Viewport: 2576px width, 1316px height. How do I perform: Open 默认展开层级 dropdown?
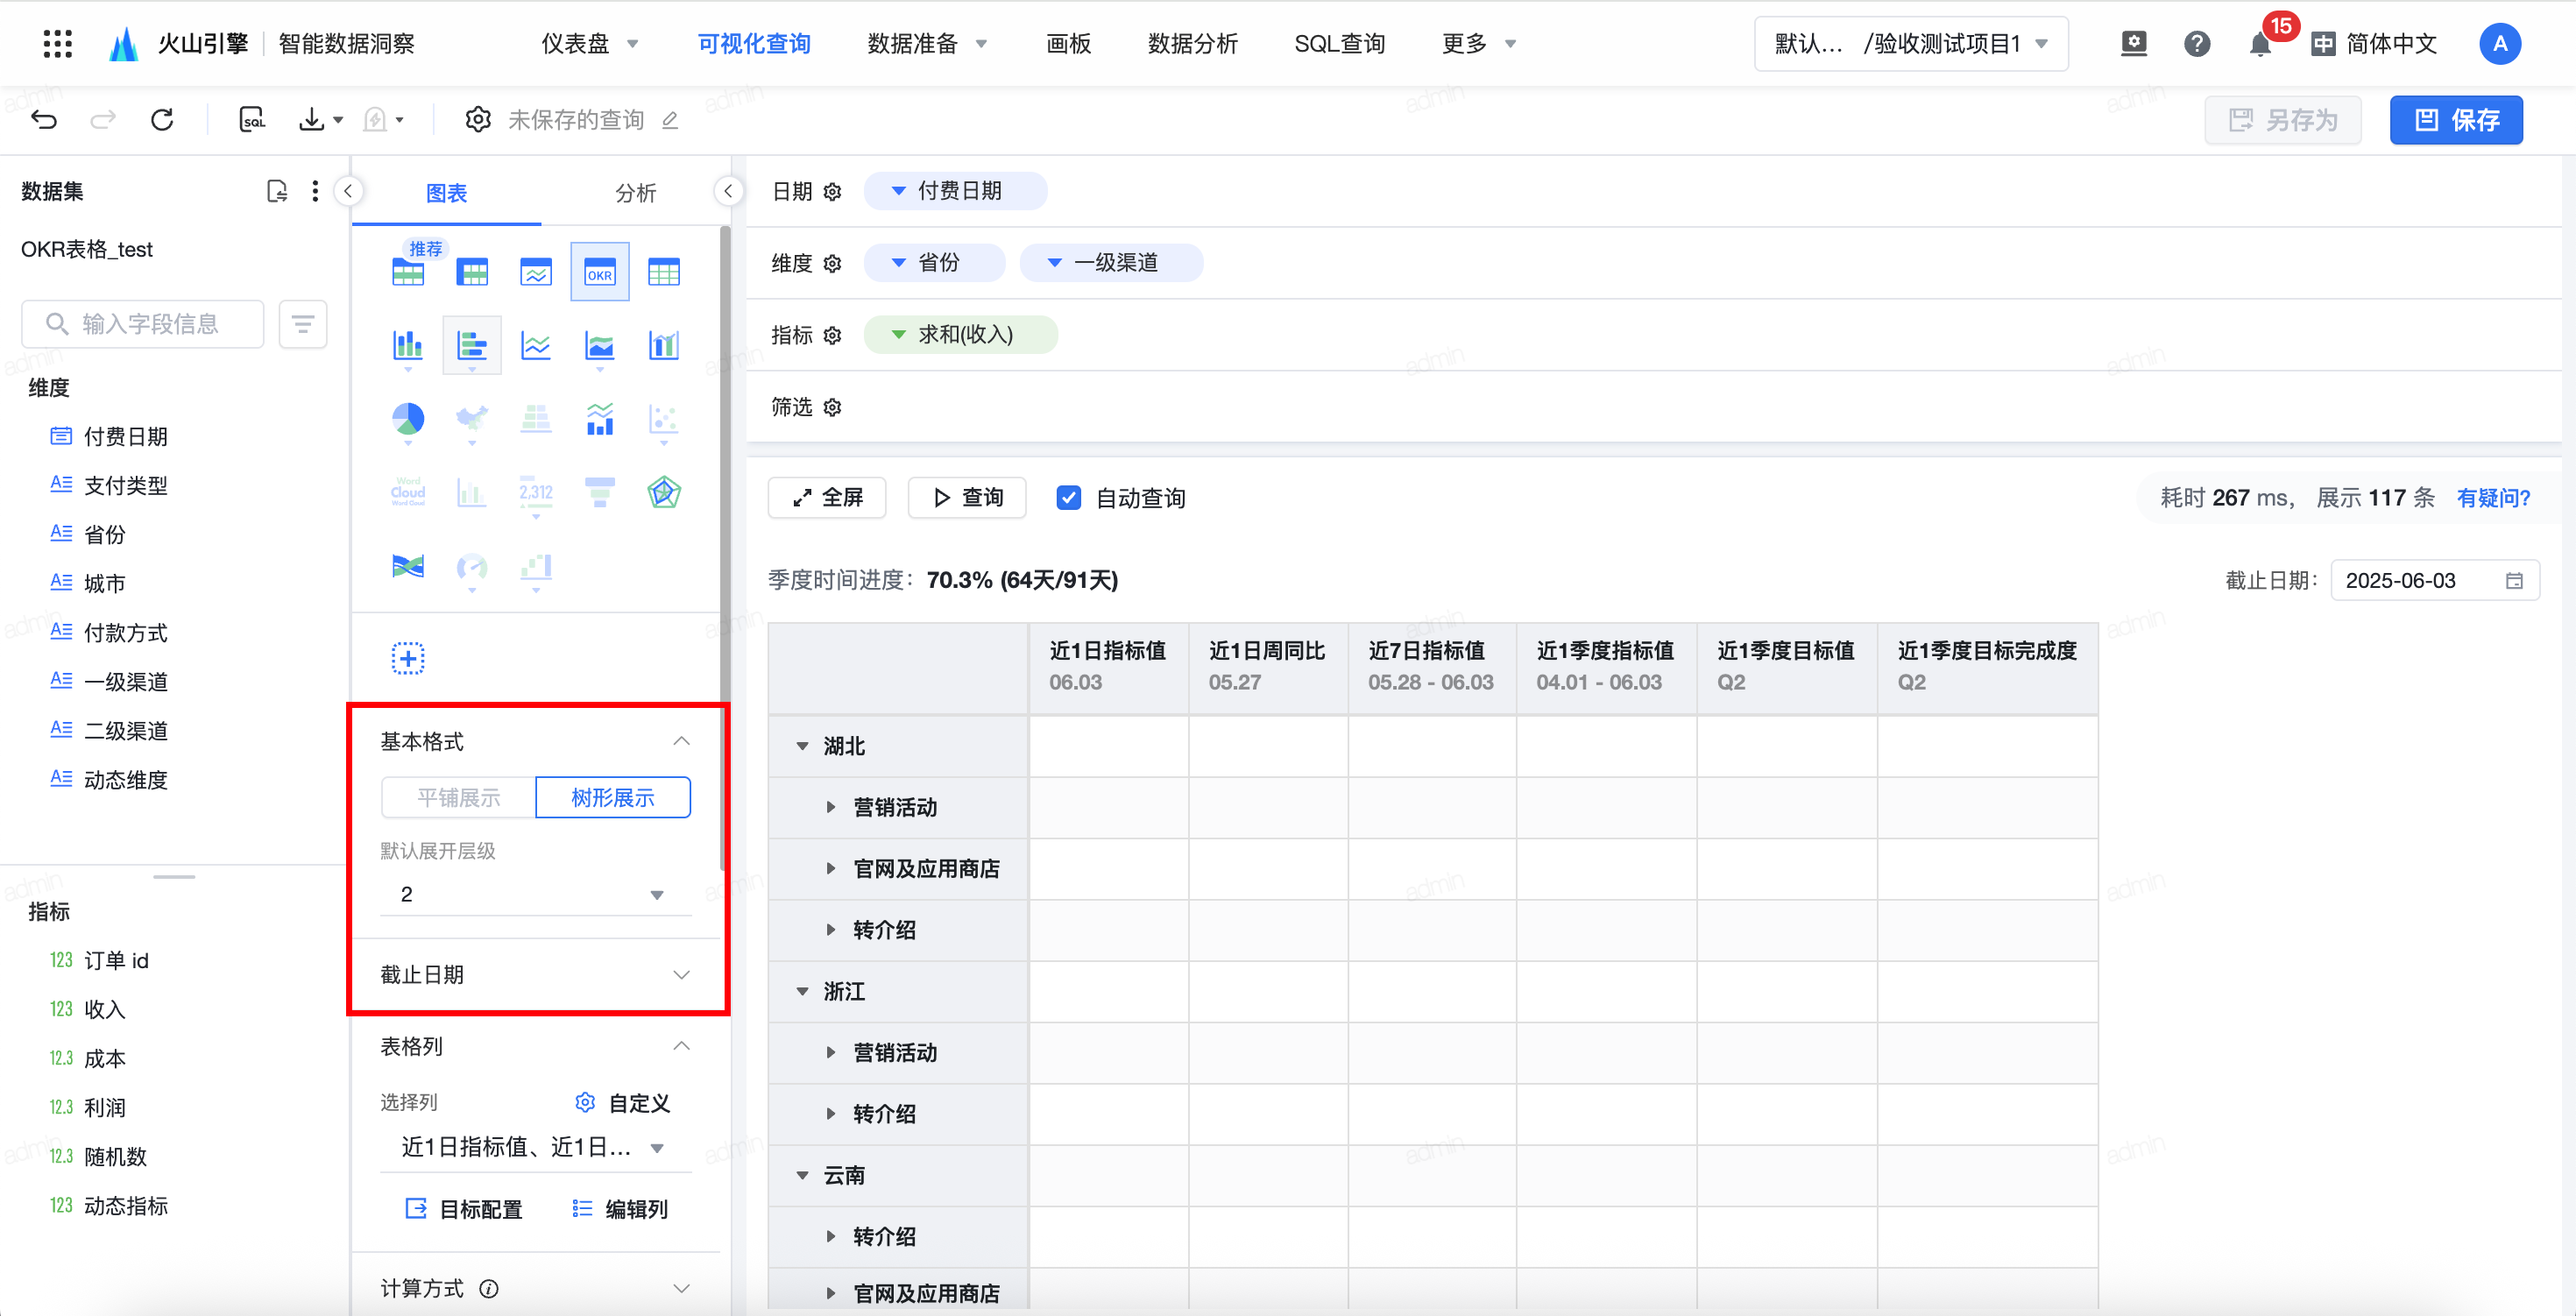point(536,895)
